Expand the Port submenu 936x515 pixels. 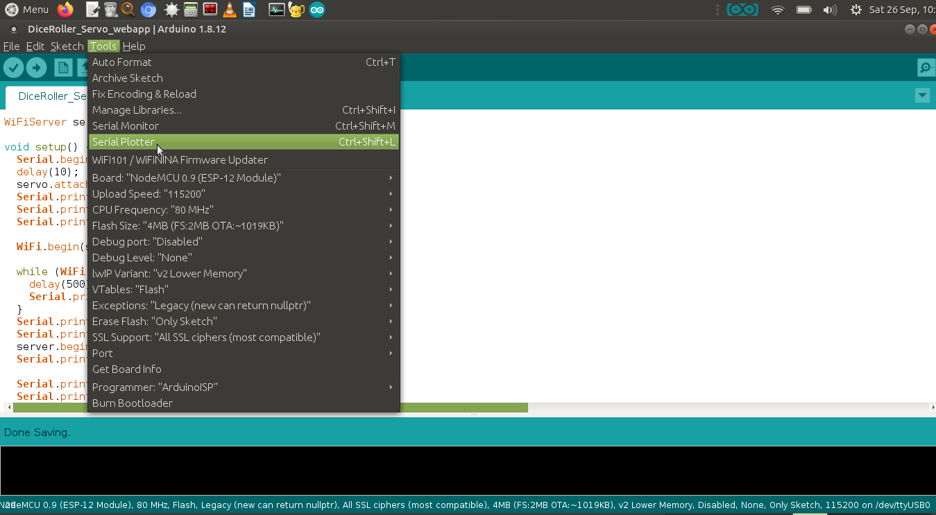pyautogui.click(x=244, y=353)
